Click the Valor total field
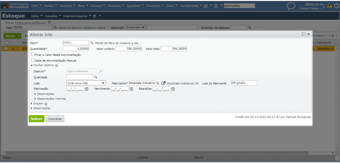This screenshot has width=340, height=163. [174, 49]
